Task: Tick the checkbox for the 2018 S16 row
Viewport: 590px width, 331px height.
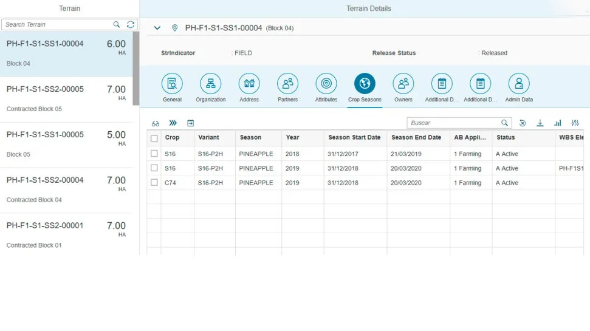Action: (154, 154)
